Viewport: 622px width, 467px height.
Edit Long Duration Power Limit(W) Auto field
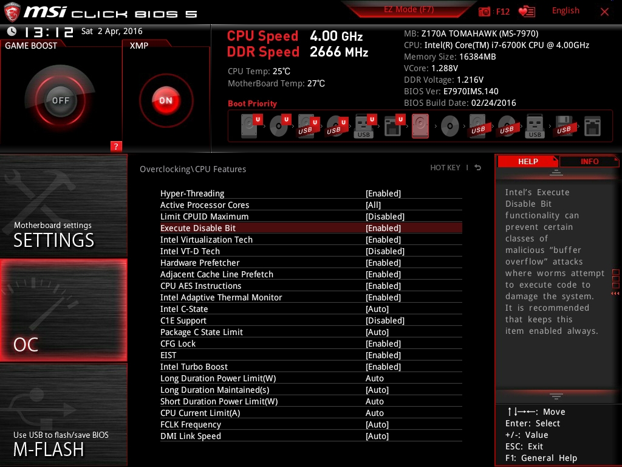pyautogui.click(x=374, y=378)
